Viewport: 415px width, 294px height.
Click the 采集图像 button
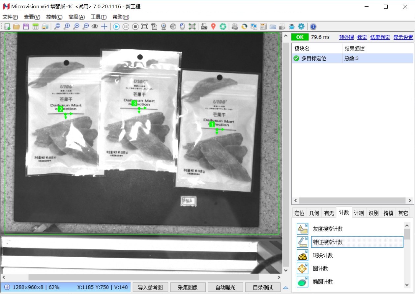pyautogui.click(x=188, y=287)
